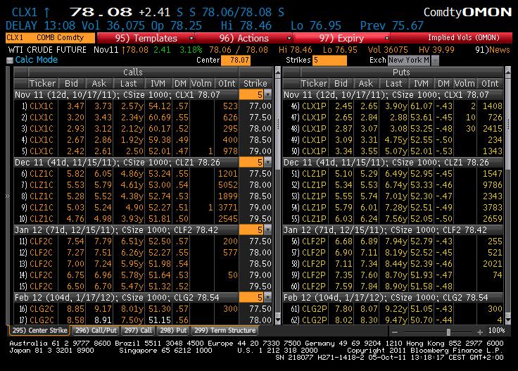
Task: Select put row 52) CLZ1P
Action: tap(393, 184)
